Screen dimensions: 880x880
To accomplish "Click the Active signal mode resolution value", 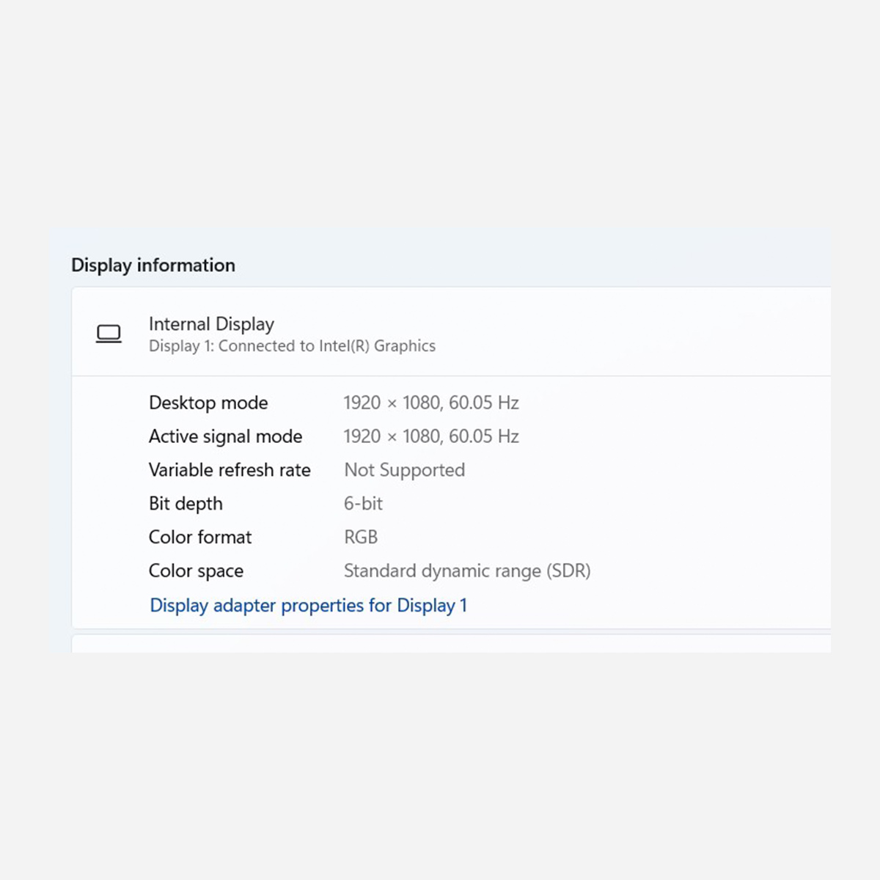I will [430, 436].
